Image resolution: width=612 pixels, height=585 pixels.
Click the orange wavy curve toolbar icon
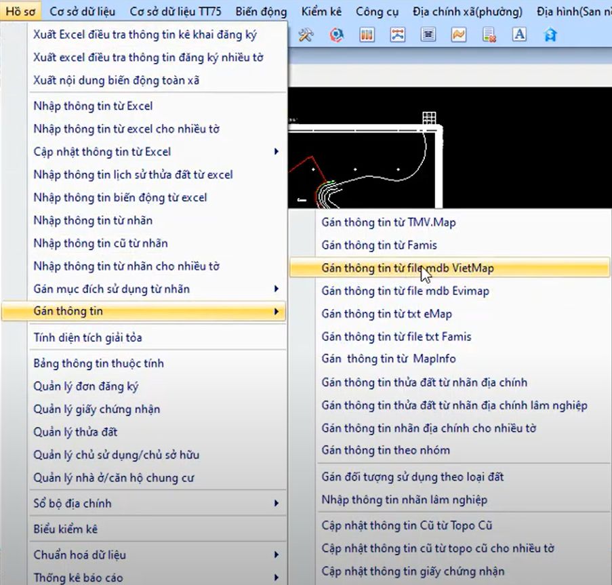pos(459,35)
